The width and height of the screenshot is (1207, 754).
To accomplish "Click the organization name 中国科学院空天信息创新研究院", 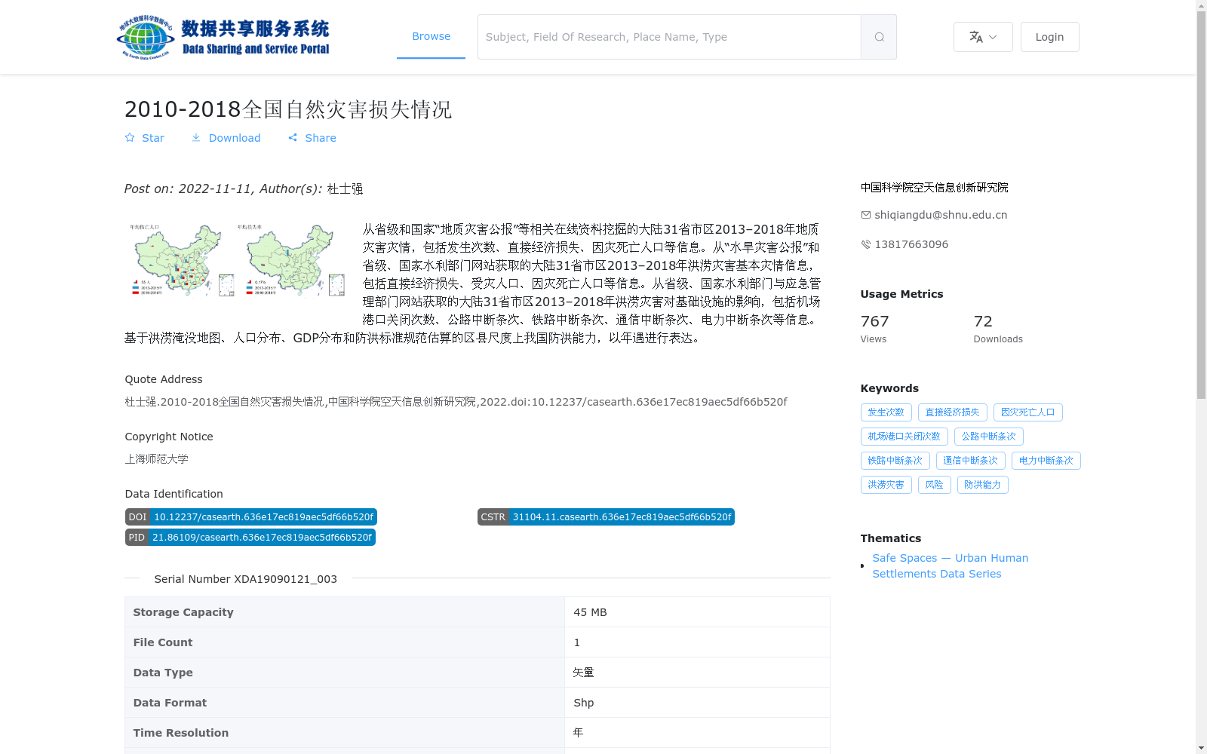I will tap(934, 188).
